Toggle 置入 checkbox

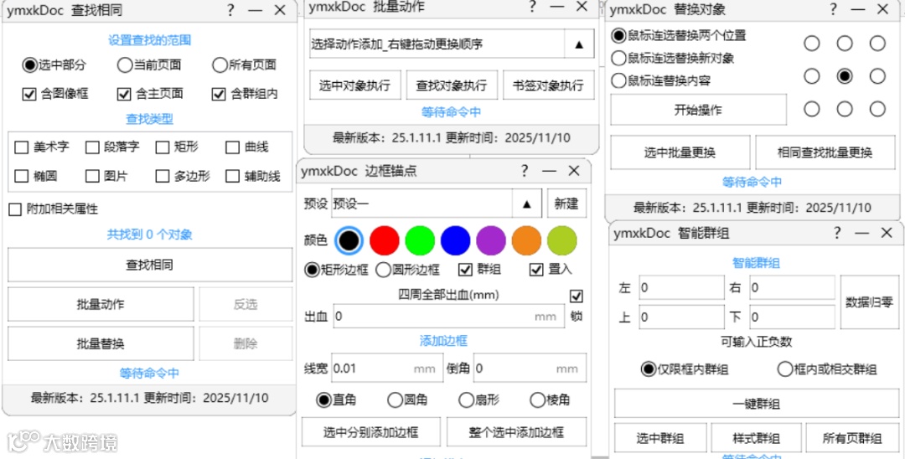click(551, 270)
